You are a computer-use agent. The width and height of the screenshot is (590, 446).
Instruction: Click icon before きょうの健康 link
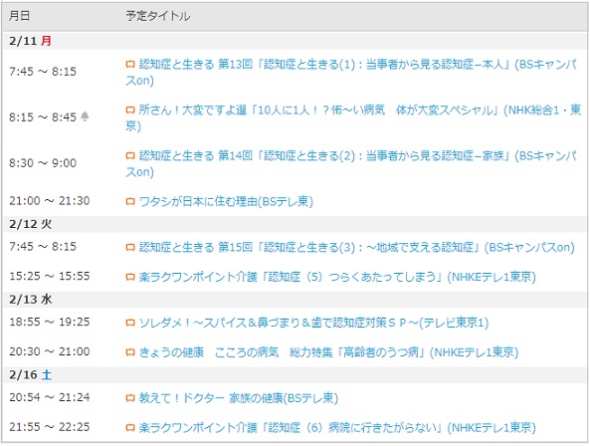click(x=130, y=352)
